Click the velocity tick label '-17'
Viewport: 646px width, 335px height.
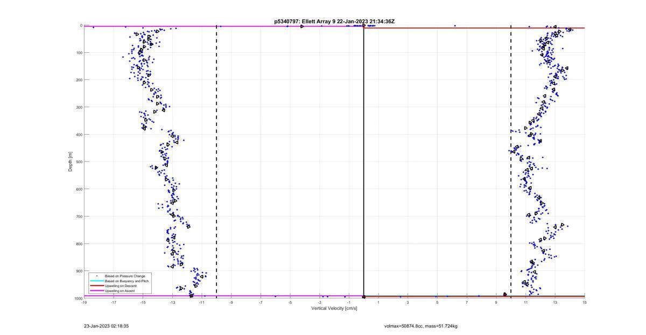click(114, 302)
